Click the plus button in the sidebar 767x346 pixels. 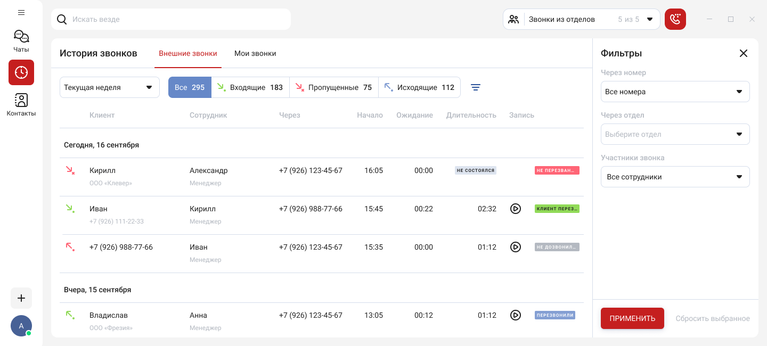tap(21, 298)
